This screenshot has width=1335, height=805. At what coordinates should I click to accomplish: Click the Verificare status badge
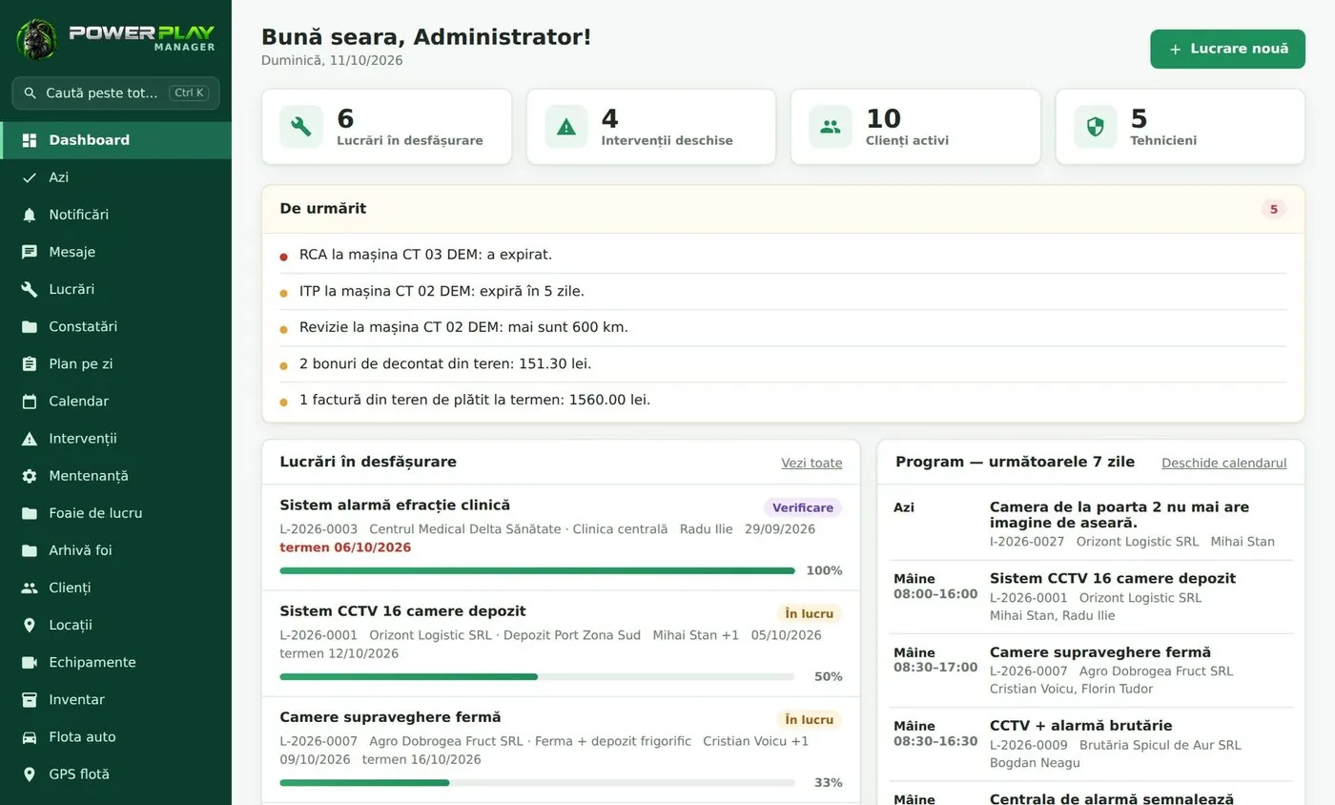(x=803, y=507)
